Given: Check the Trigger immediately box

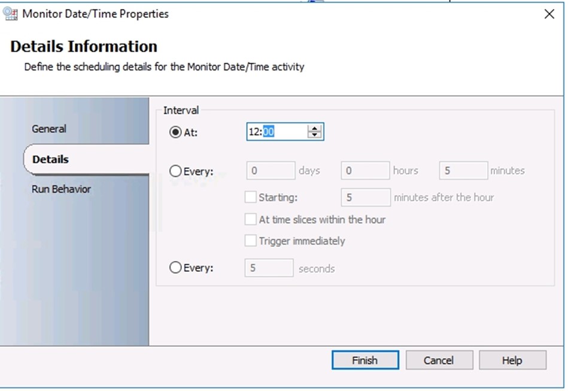Looking at the screenshot, I should pos(250,241).
